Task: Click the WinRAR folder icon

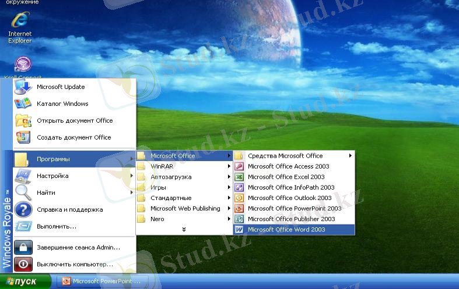Action: [141, 166]
